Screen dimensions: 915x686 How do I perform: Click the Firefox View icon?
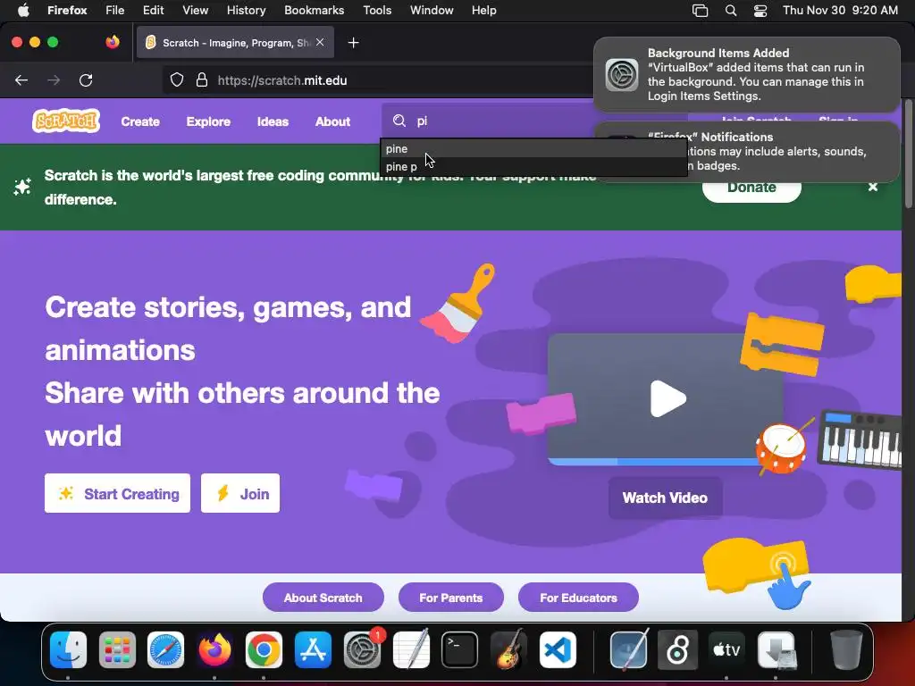(x=113, y=42)
